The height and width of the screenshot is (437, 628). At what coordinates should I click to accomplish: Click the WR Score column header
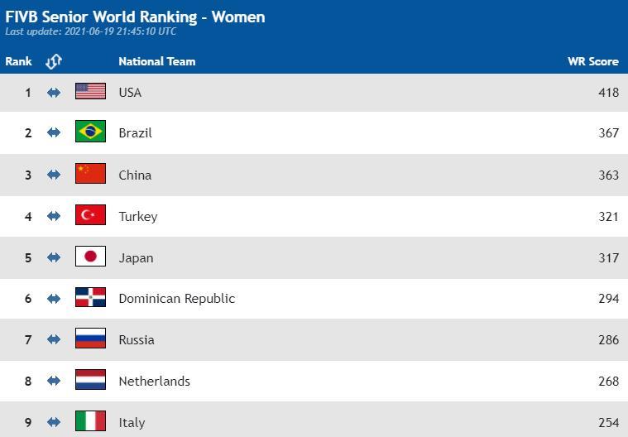pos(593,61)
